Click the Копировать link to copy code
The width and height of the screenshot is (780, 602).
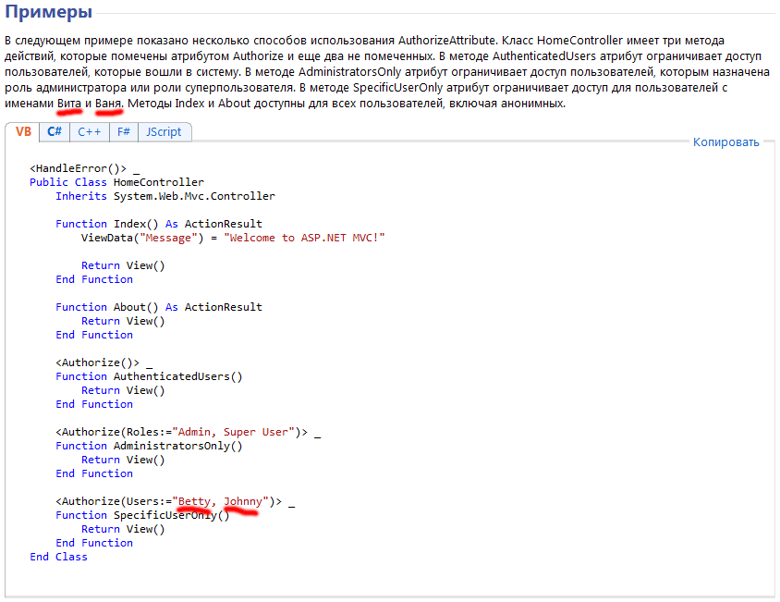click(x=725, y=142)
